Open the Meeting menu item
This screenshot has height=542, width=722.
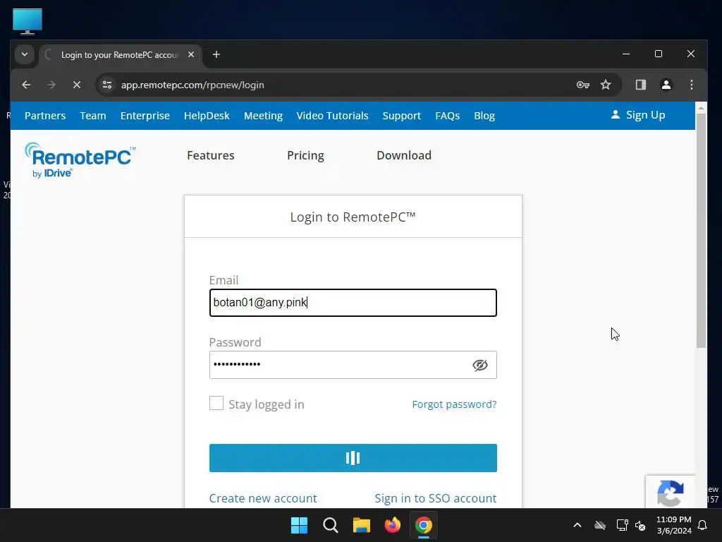coord(263,116)
